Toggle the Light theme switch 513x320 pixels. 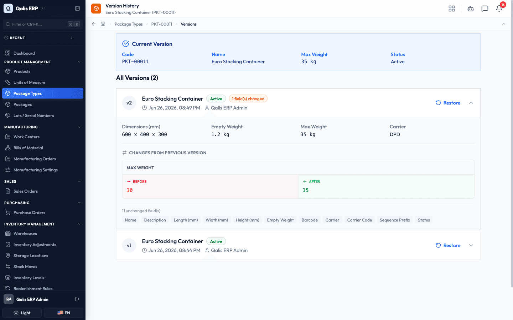(x=22, y=313)
